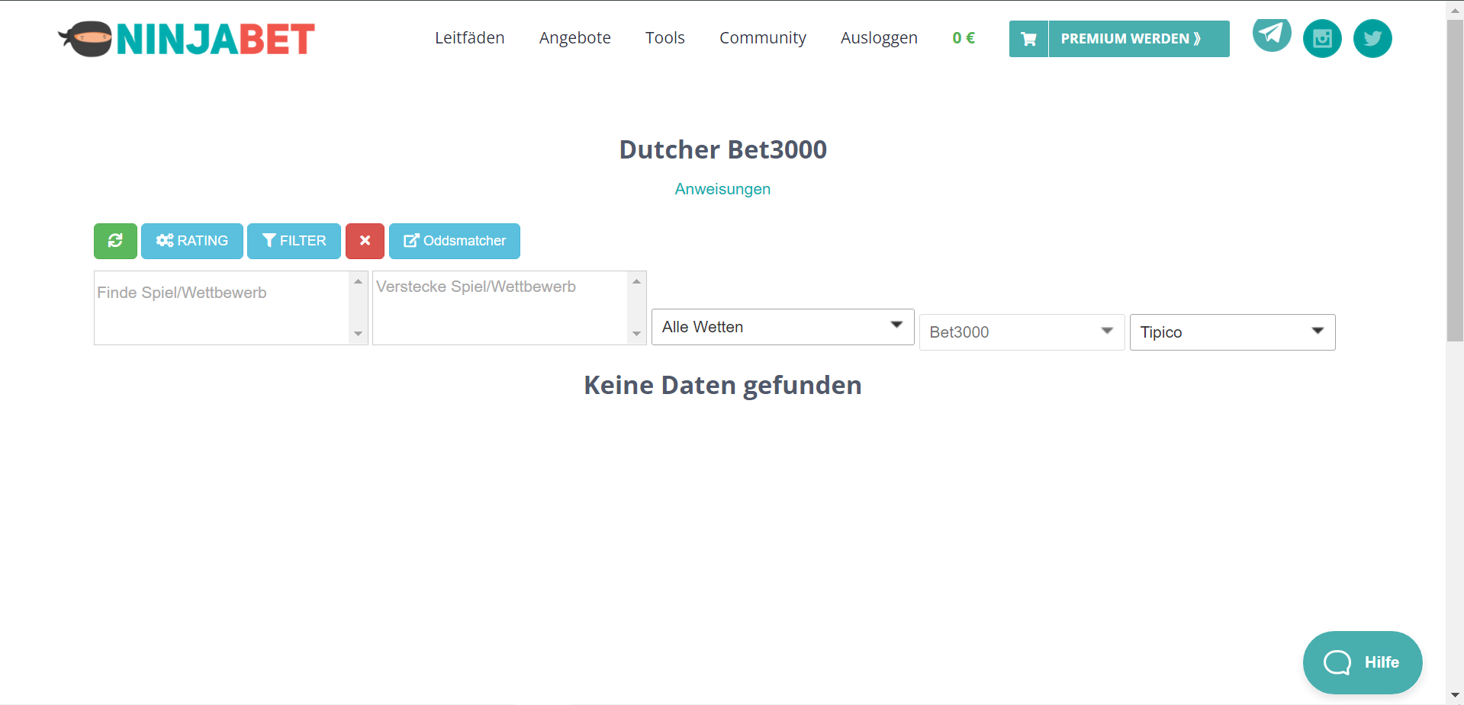
Task: Click the page scrollbar down arrow
Action: point(1455,695)
